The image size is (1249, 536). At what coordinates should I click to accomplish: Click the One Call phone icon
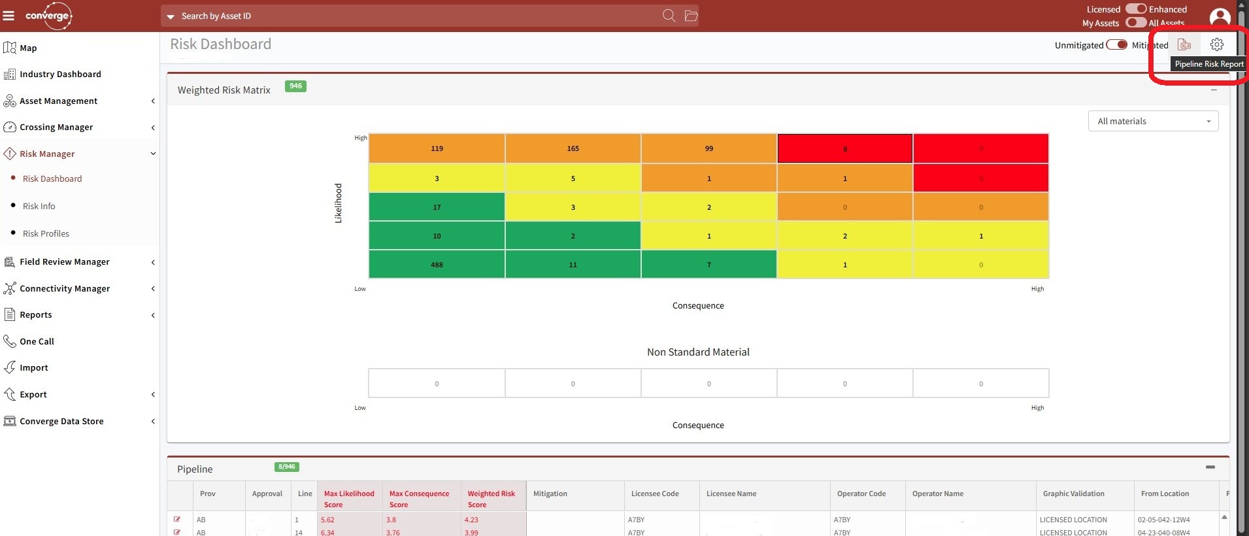pos(10,341)
